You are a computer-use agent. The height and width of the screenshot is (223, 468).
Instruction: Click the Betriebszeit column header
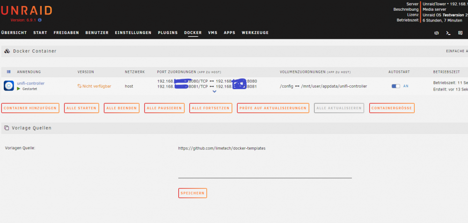tap(446, 72)
